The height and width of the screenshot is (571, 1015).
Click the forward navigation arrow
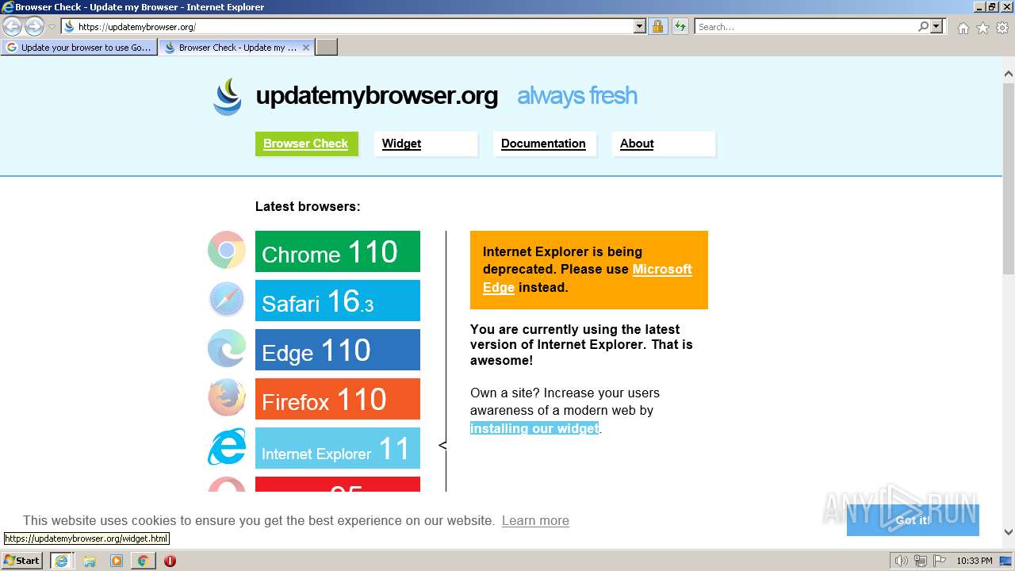(x=34, y=26)
